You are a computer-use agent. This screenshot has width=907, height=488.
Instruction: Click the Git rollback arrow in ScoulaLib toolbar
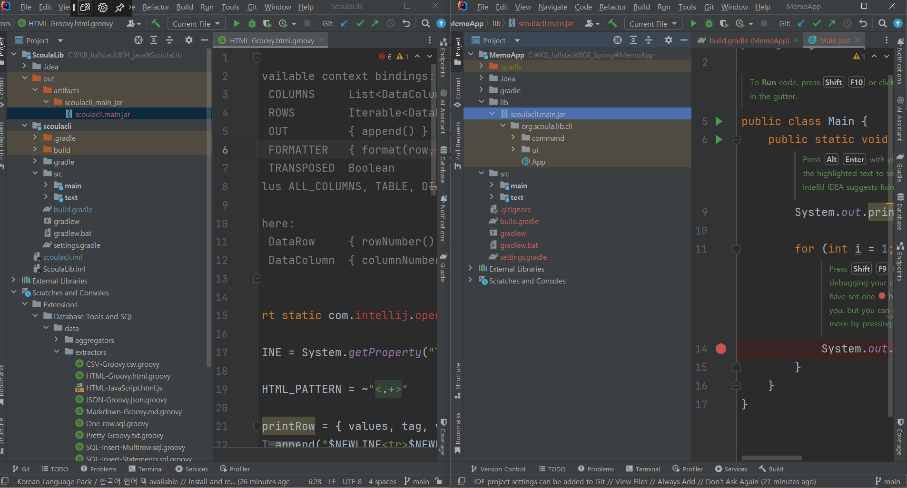click(x=406, y=23)
